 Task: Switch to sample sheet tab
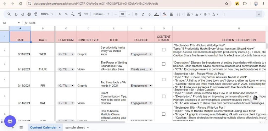(75, 127)
